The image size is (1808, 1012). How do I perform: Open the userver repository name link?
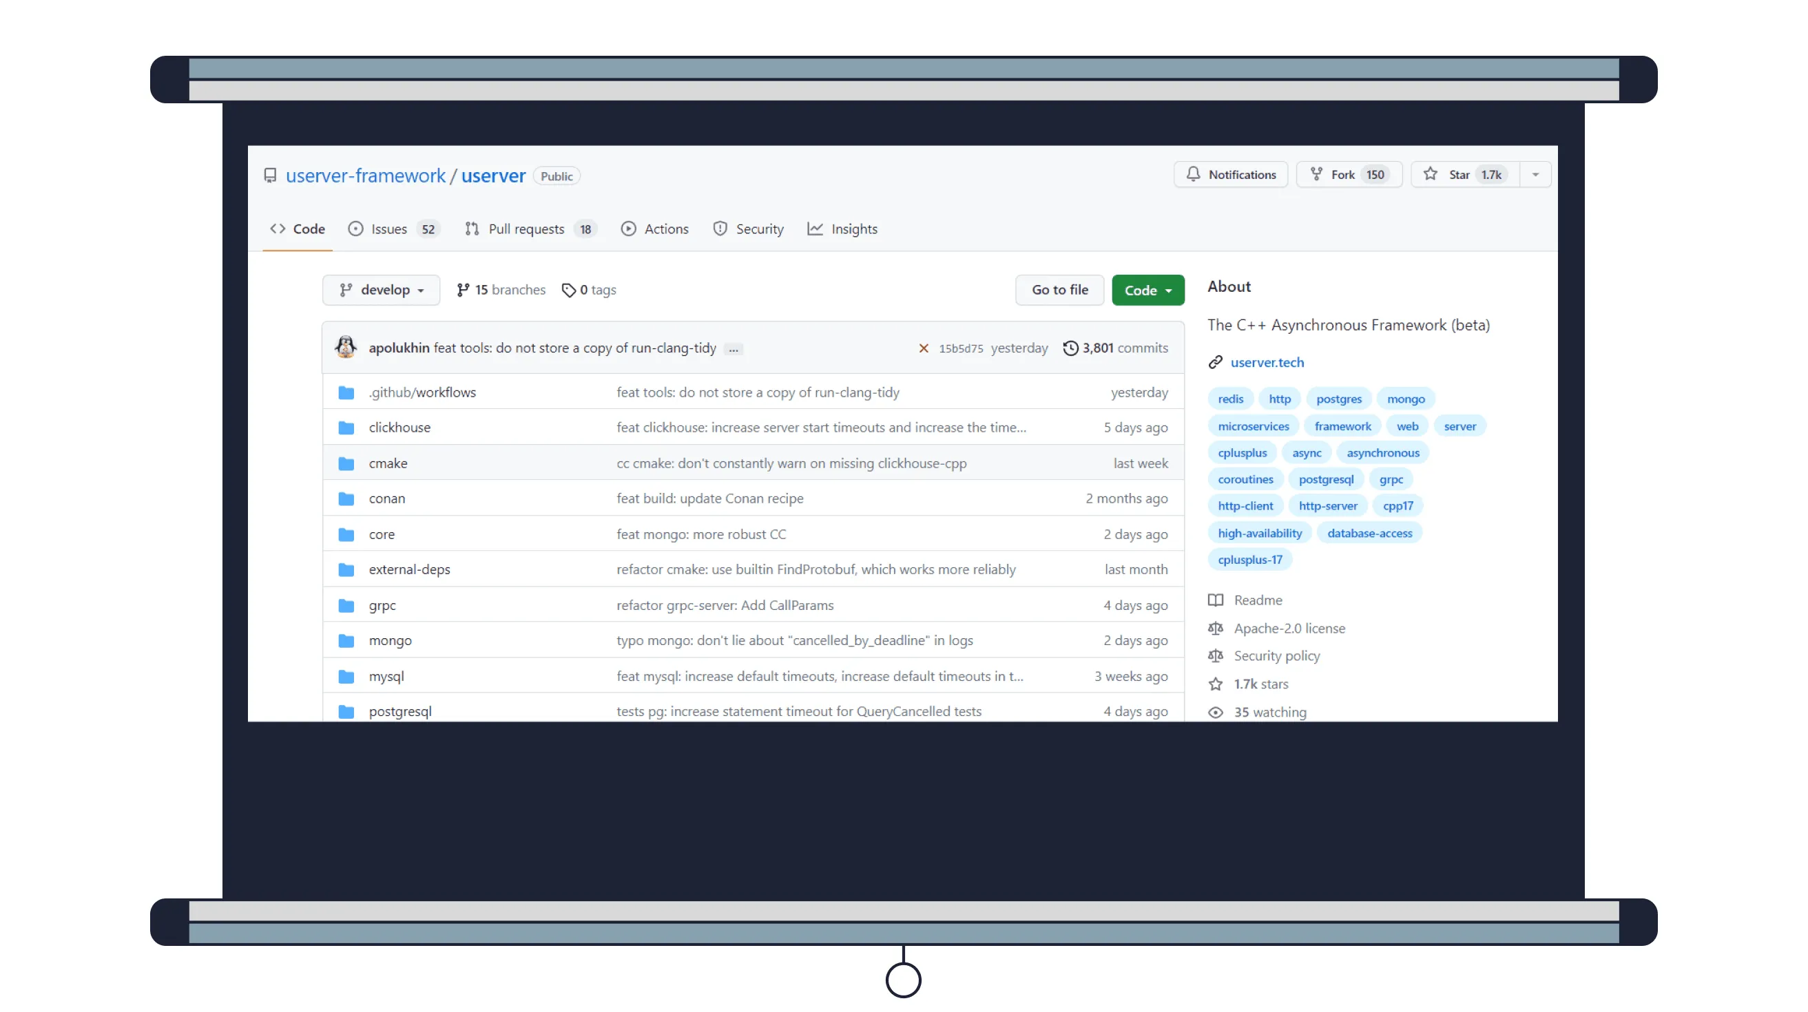pos(493,176)
